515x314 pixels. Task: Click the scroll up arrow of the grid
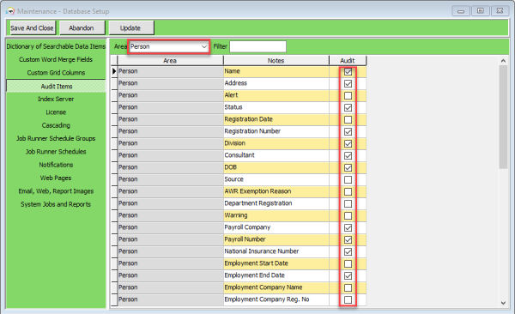tap(503, 61)
